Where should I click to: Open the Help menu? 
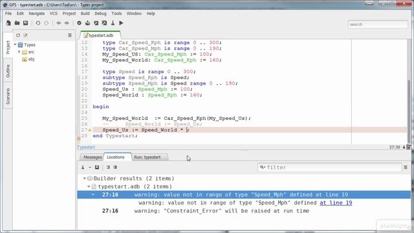click(x=151, y=14)
